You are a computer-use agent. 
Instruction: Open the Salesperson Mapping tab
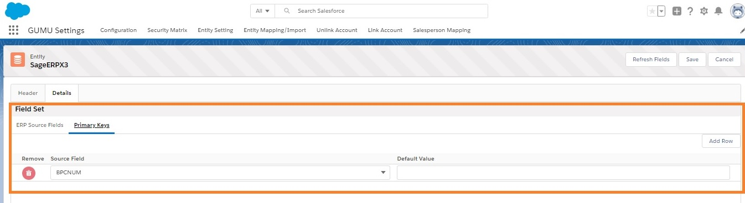442,30
